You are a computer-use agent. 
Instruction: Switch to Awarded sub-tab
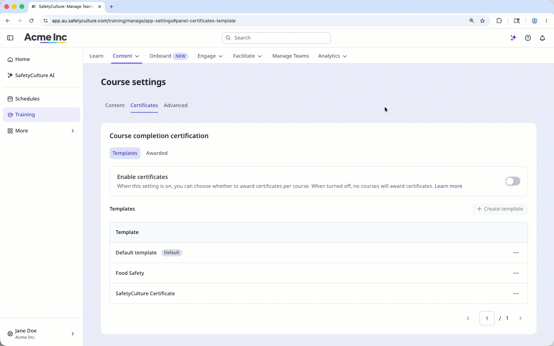coord(157,153)
